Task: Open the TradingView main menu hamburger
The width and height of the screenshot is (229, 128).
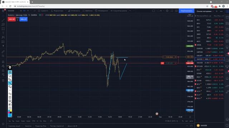Action: click(3, 11)
